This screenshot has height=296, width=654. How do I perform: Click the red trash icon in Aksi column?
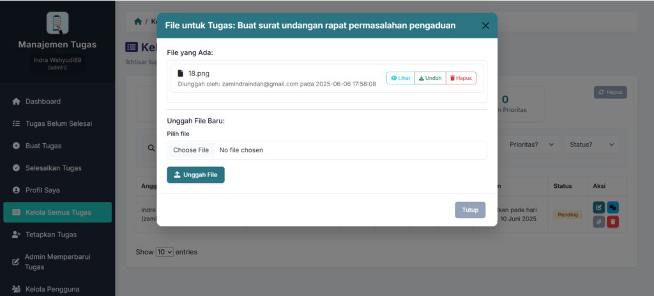pyautogui.click(x=612, y=222)
